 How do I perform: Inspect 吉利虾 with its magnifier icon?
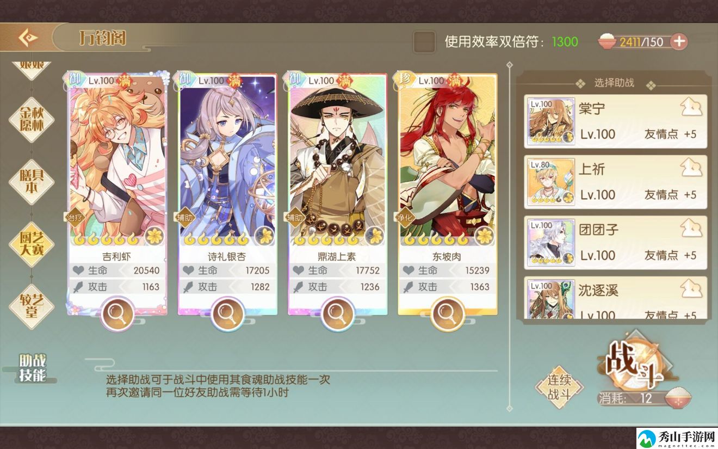pyautogui.click(x=118, y=313)
